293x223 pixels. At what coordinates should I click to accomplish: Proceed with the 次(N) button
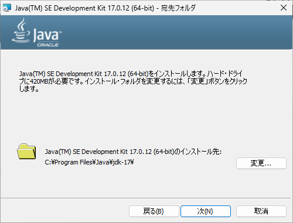pos(206,211)
